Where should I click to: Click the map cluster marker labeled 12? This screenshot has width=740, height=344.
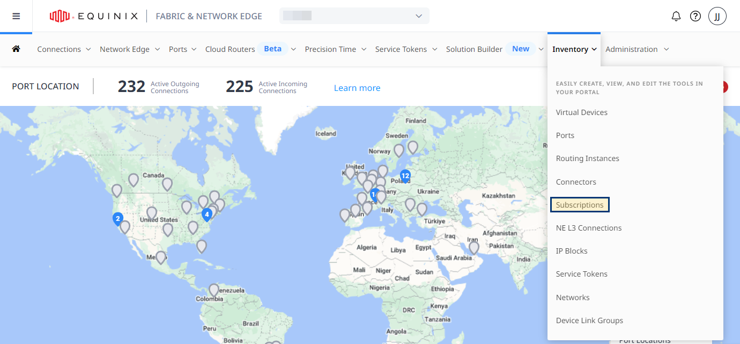coord(405,177)
